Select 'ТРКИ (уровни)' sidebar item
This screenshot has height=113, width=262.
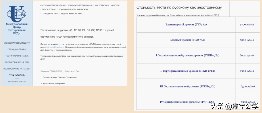coord(17,75)
